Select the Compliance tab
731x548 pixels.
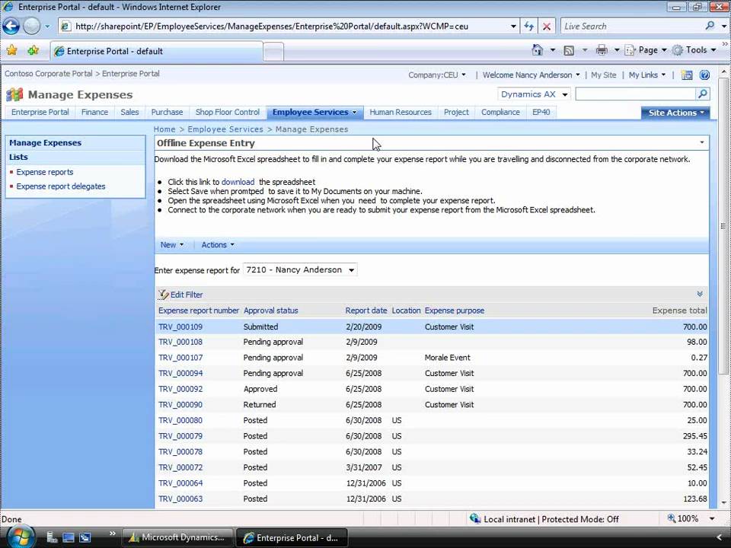coord(500,113)
